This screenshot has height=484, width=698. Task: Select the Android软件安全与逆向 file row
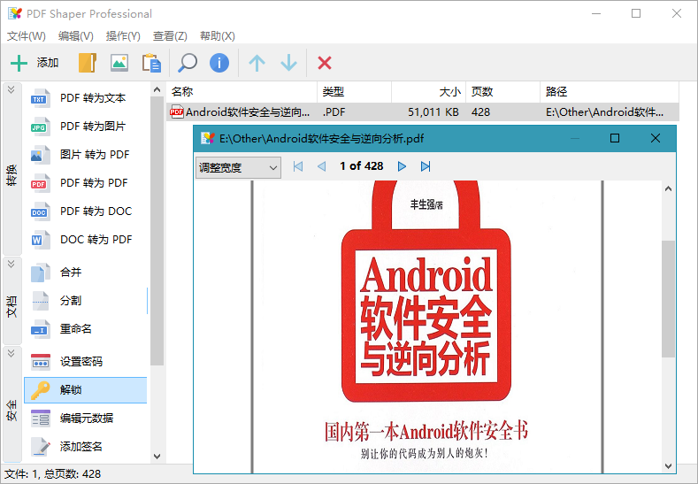[x=248, y=112]
